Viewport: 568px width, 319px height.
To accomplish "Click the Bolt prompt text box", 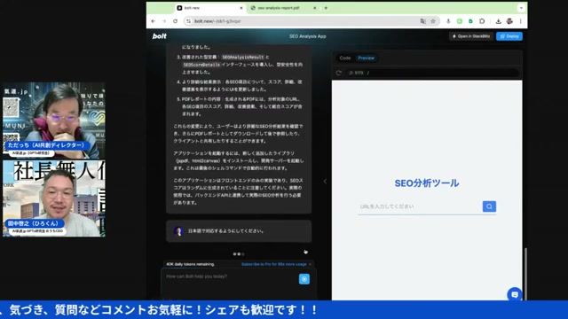I will click(x=231, y=283).
